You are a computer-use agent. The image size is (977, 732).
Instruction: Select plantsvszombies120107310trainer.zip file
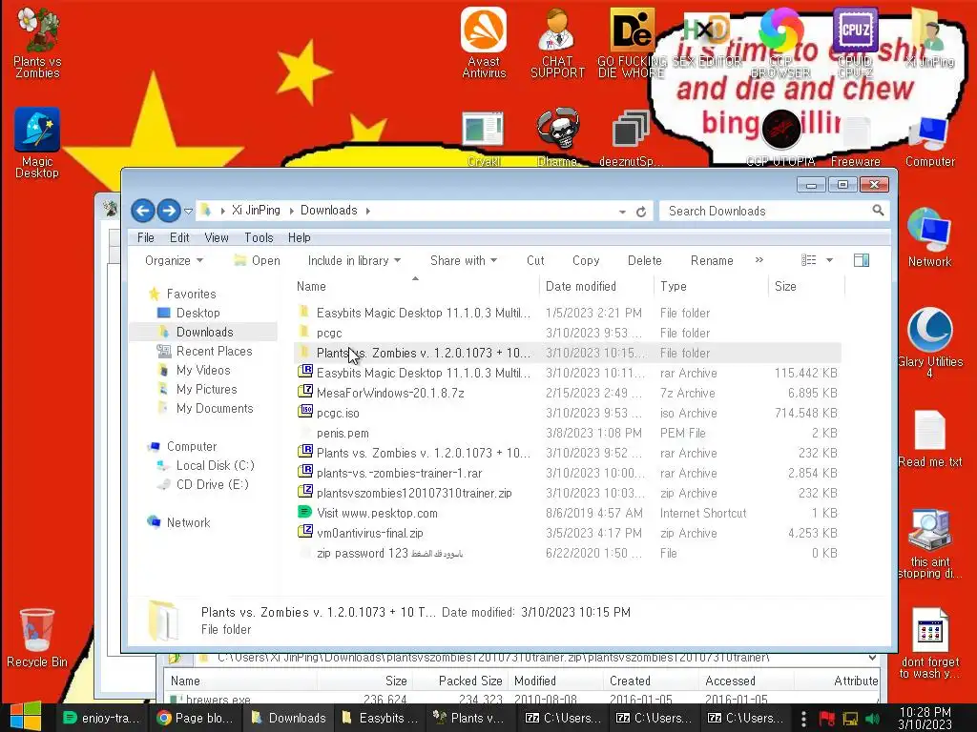point(567,493)
